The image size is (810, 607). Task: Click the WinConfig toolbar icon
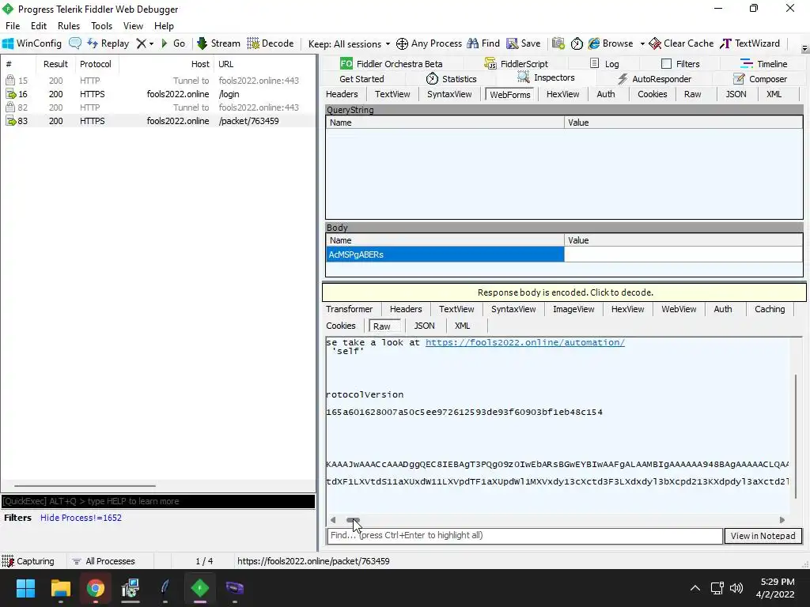[32, 43]
